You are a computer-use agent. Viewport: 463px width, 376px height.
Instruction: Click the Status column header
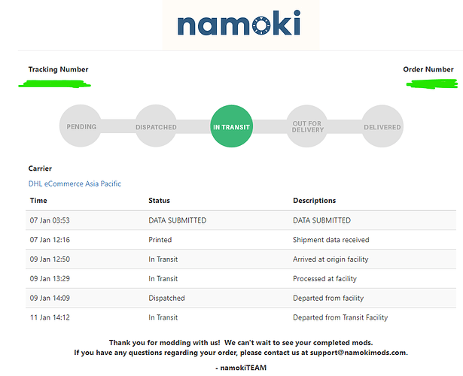click(159, 201)
